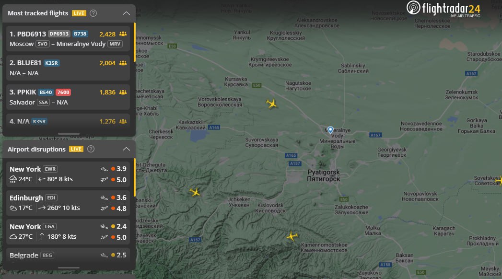Click the plane above Kamennomostskoe

292,236
